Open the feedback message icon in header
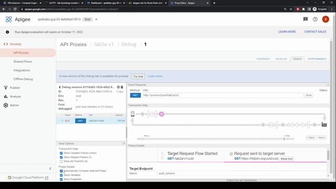This screenshot has width=336, height=189. pyautogui.click(x=306, y=19)
